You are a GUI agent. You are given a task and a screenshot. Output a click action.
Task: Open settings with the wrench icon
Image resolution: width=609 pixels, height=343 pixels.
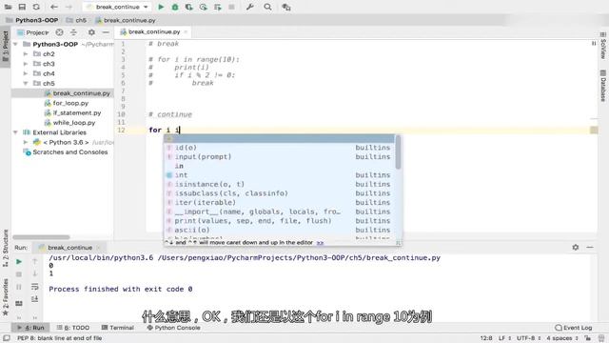pos(250,7)
